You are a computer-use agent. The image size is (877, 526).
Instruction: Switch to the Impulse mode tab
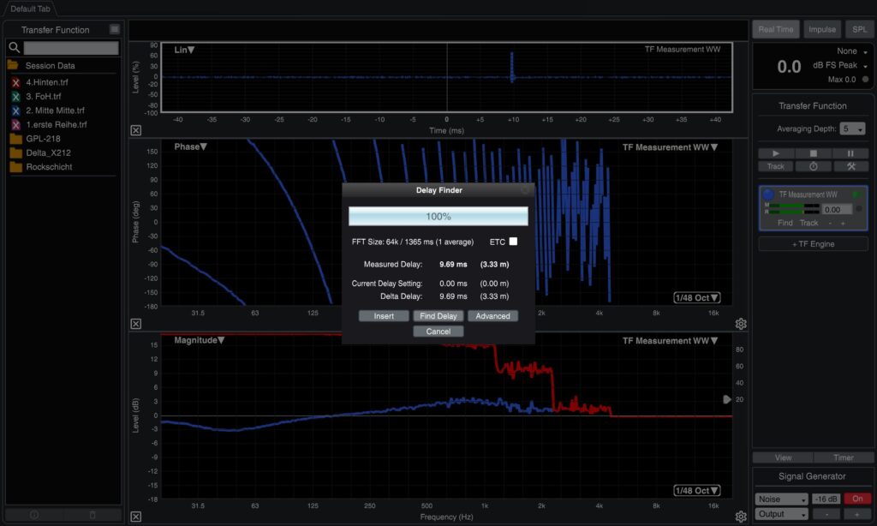(822, 29)
